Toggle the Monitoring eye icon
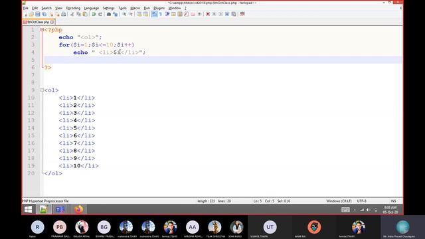 (199, 14)
